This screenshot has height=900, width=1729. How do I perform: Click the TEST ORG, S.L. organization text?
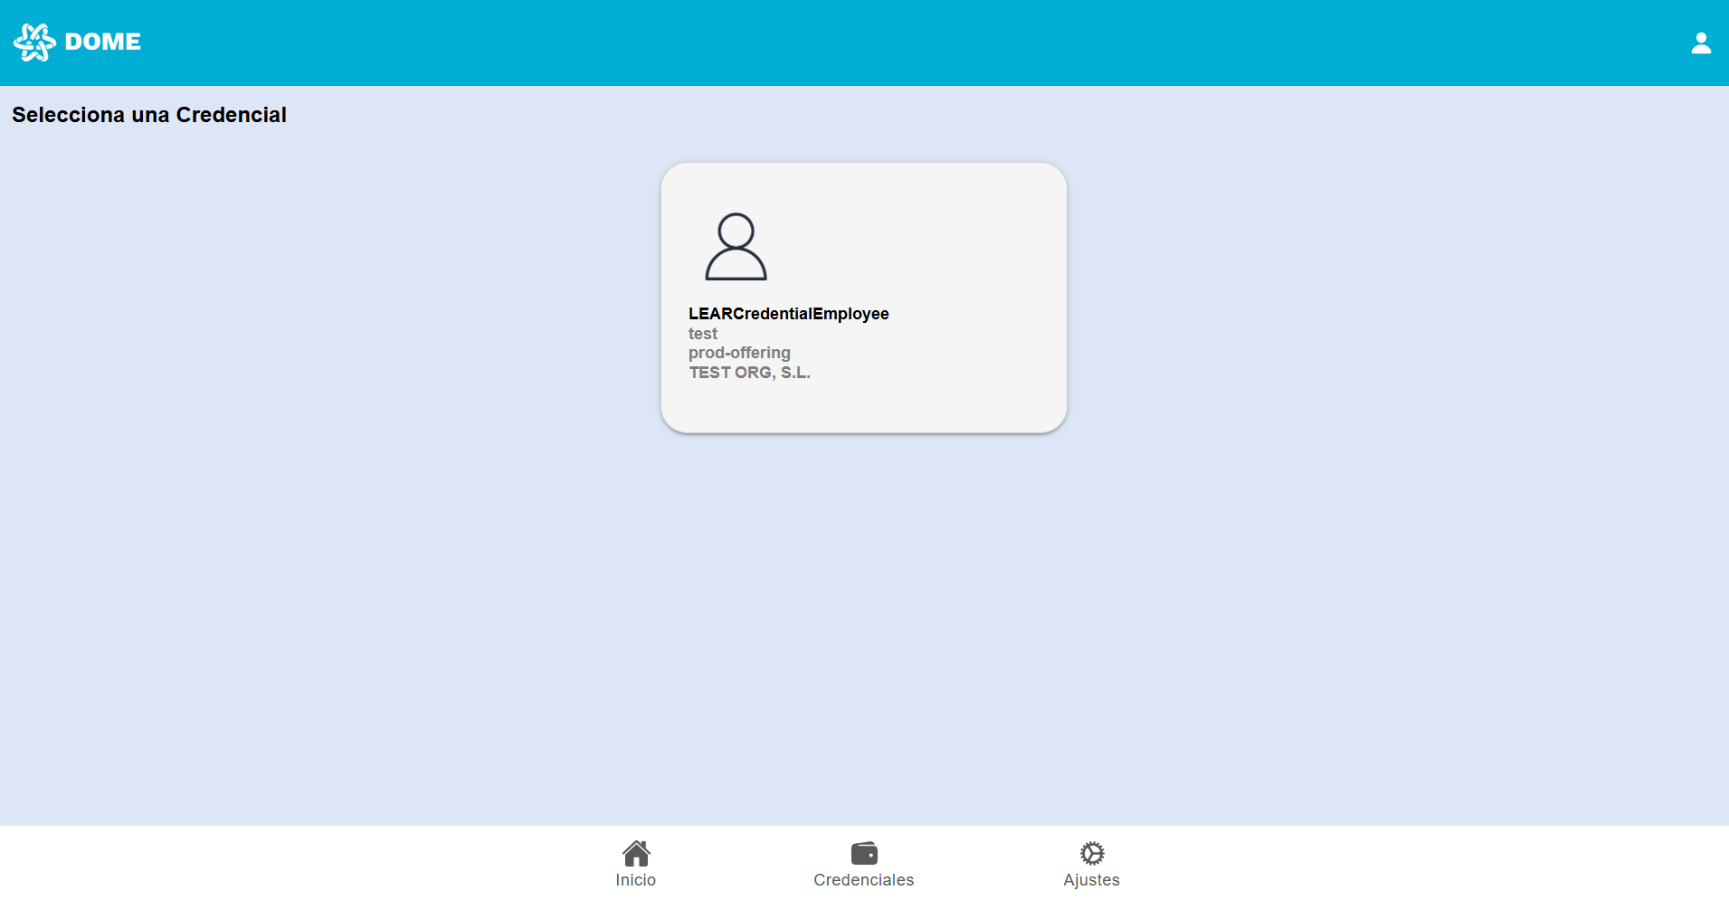coord(749,373)
